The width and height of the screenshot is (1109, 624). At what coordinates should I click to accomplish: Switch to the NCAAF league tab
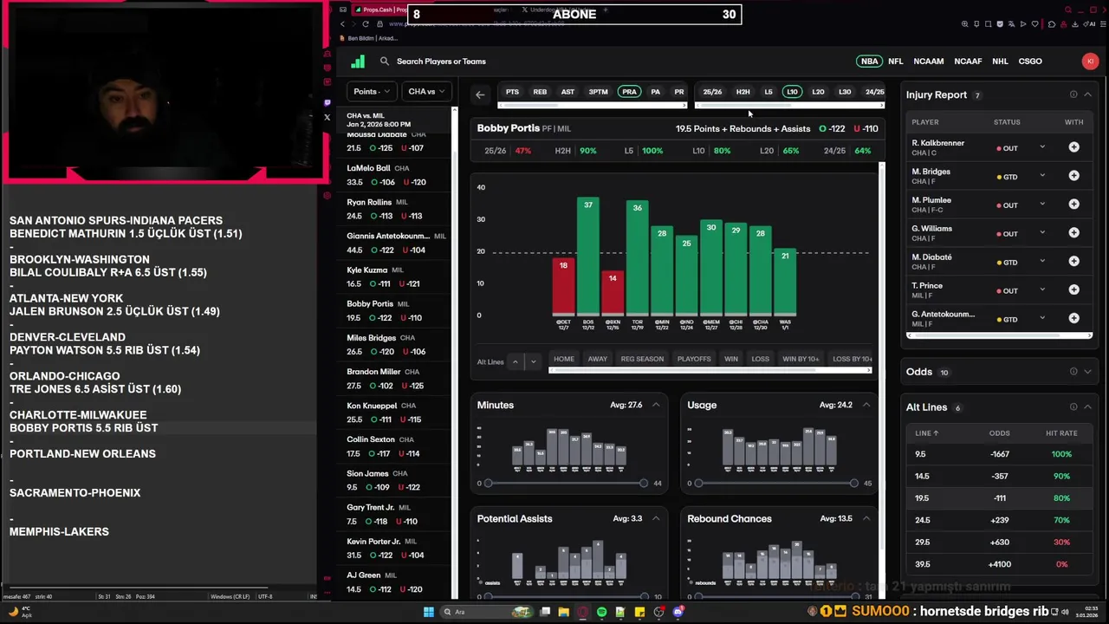[968, 62]
